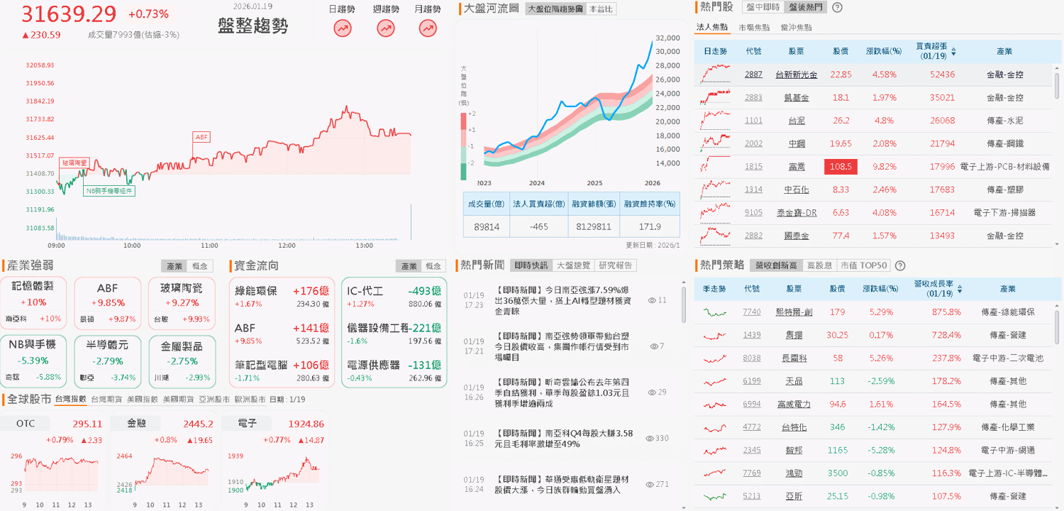Select 台灣期貨 in 全球股市
Viewport: 1064px width, 511px height.
coord(106,400)
